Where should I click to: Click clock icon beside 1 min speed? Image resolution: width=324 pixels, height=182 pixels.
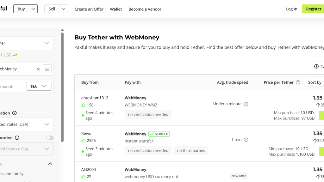[x=246, y=140]
